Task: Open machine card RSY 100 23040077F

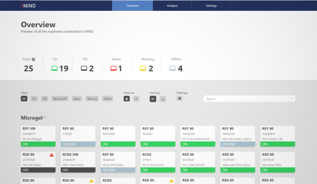Action: (38, 136)
